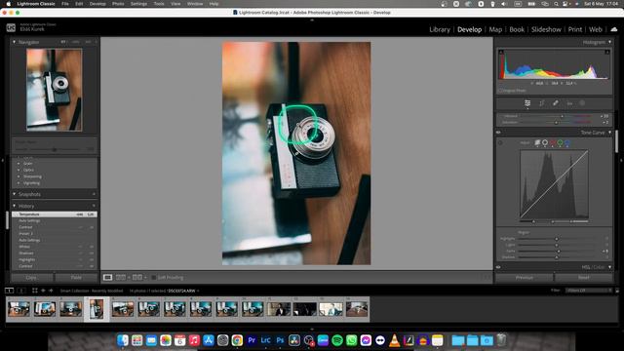Viewport: 624px width, 351px height.
Task: Select the green channel curve icon
Action: (560, 142)
